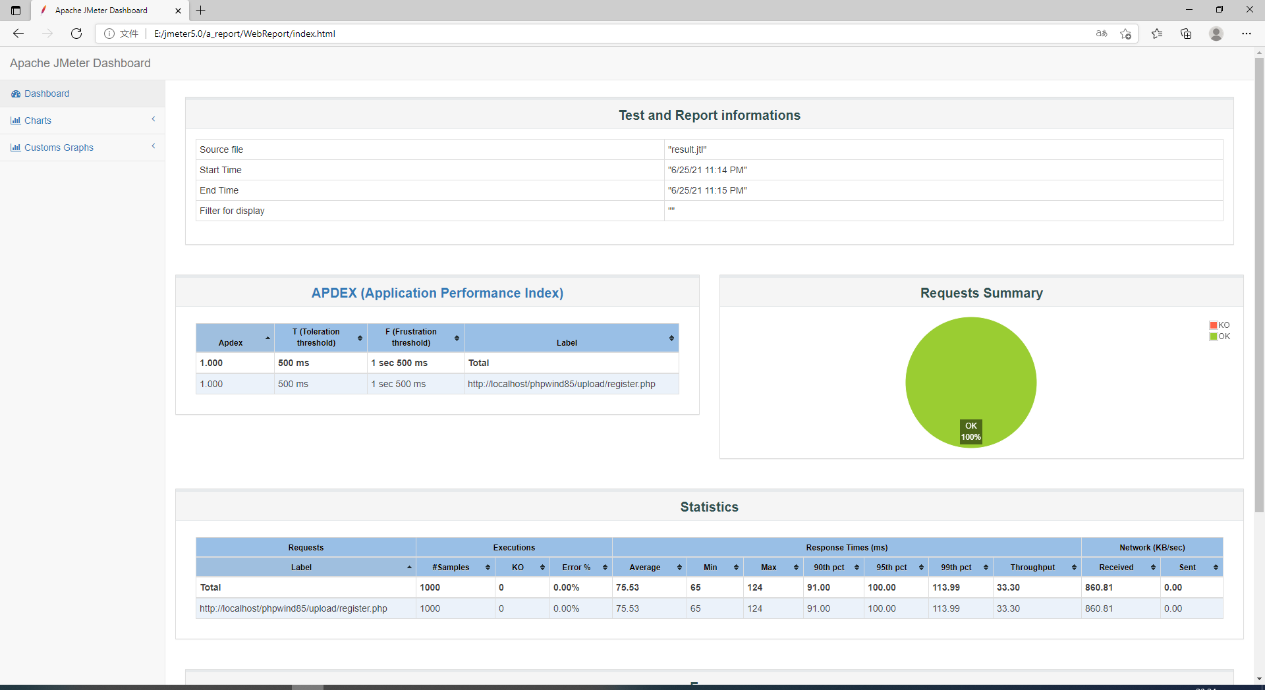Open the Favorites list icon

1157,34
